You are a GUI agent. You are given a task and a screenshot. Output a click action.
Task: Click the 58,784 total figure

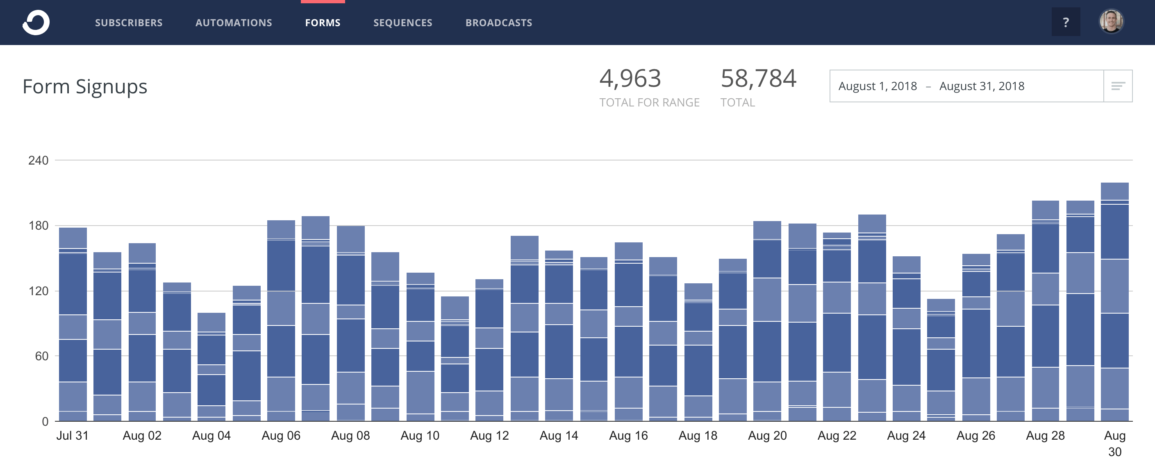(x=758, y=79)
